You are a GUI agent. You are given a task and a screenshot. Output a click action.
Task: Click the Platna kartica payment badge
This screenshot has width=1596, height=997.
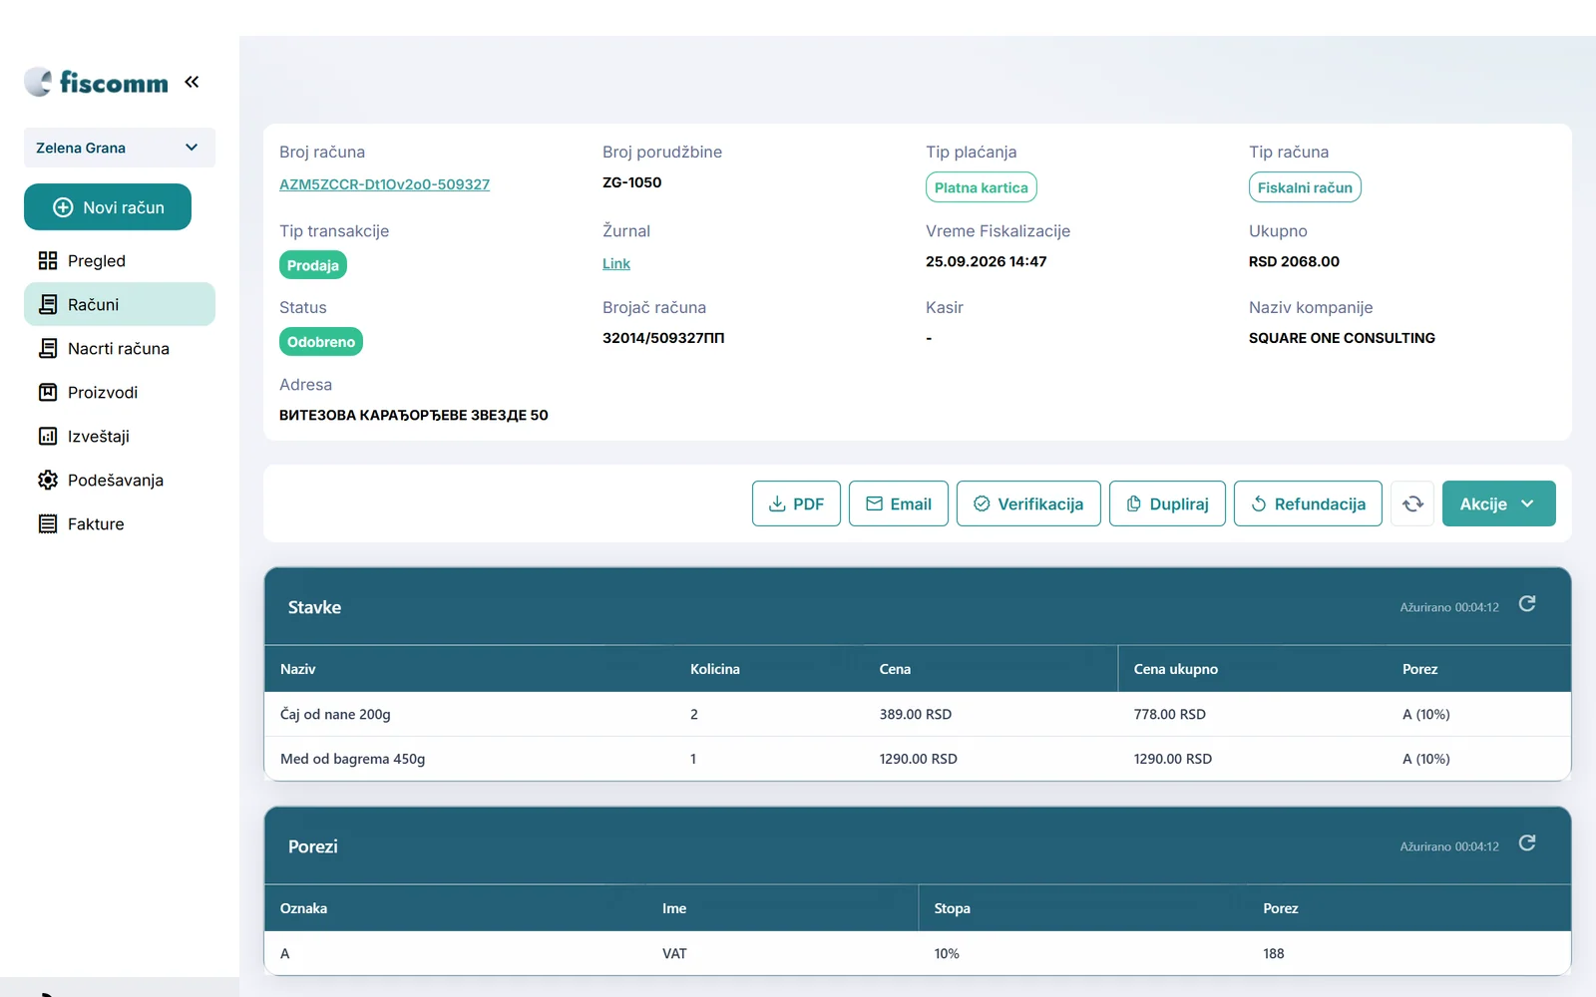(982, 187)
